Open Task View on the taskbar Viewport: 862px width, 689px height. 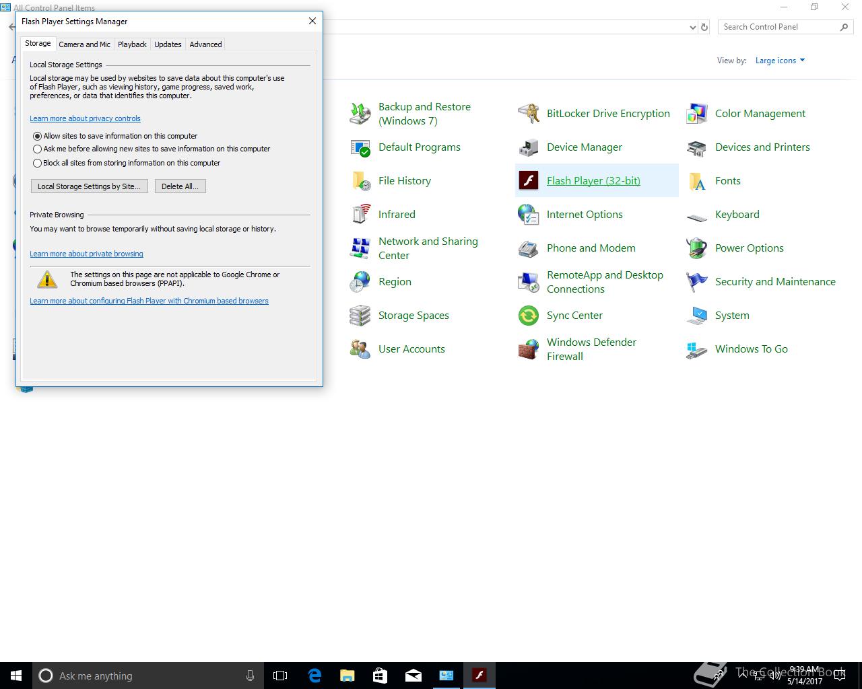coord(280,676)
